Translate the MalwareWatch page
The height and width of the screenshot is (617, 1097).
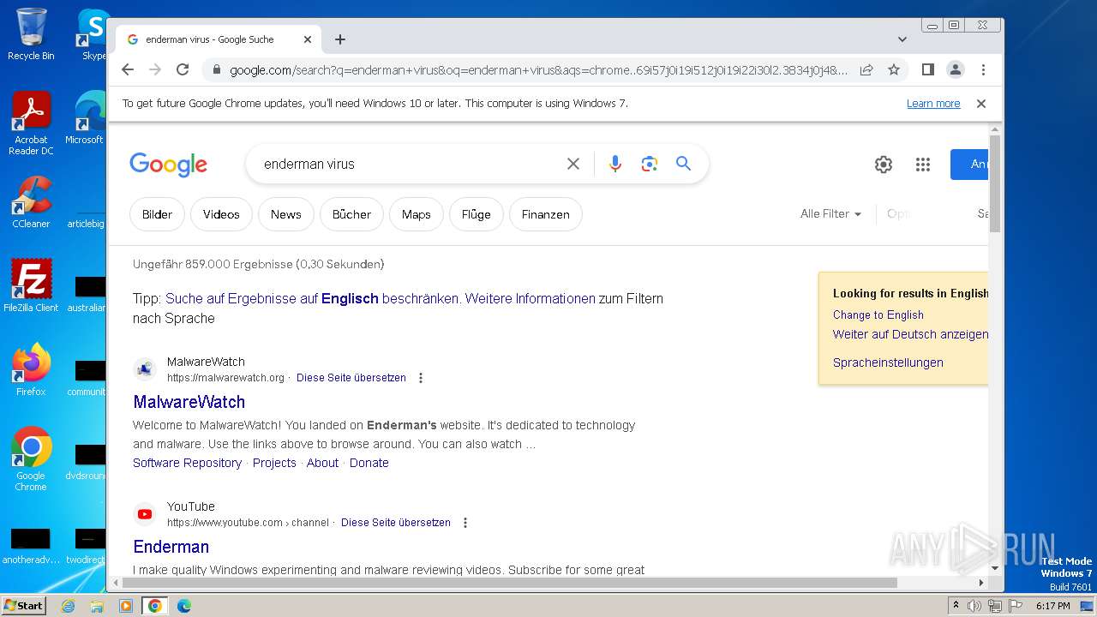(351, 378)
